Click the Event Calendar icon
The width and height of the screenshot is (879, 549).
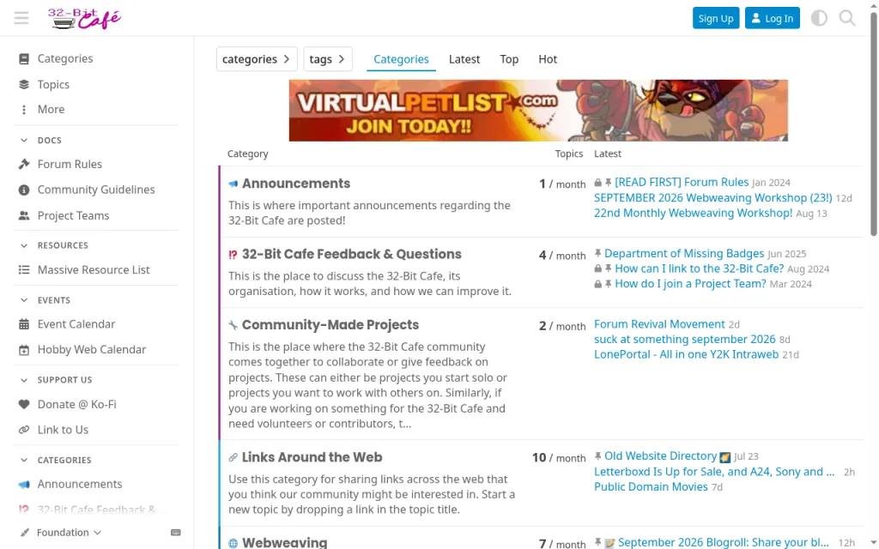[x=23, y=323]
